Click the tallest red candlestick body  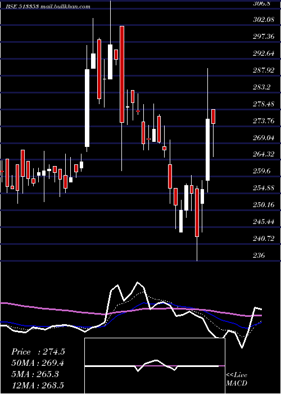(122, 74)
